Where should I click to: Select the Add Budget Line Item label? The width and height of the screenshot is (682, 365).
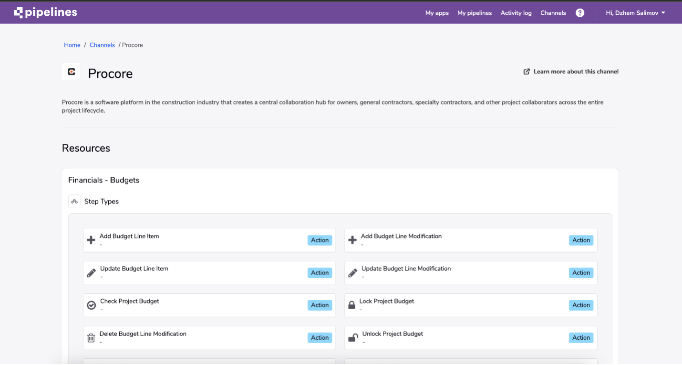tap(129, 236)
